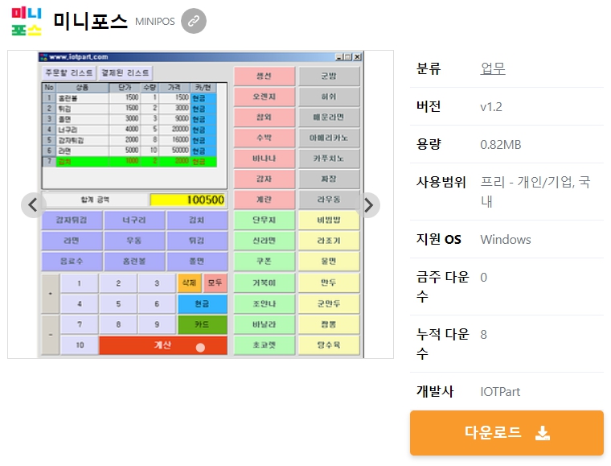Select the 분류 label
Image resolution: width=611 pixels, height=466 pixels.
(x=429, y=68)
